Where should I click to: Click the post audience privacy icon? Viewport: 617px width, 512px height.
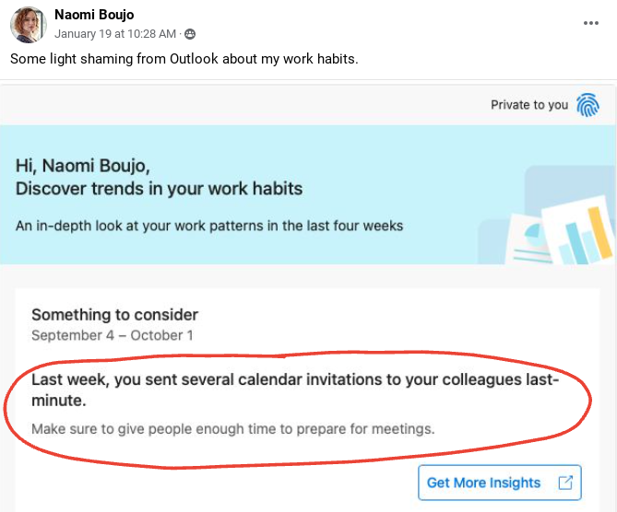190,34
